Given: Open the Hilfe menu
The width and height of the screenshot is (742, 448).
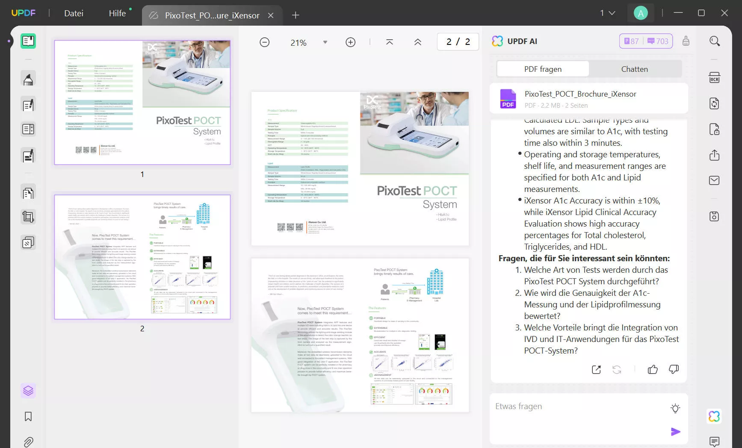Looking at the screenshot, I should click(x=117, y=13).
